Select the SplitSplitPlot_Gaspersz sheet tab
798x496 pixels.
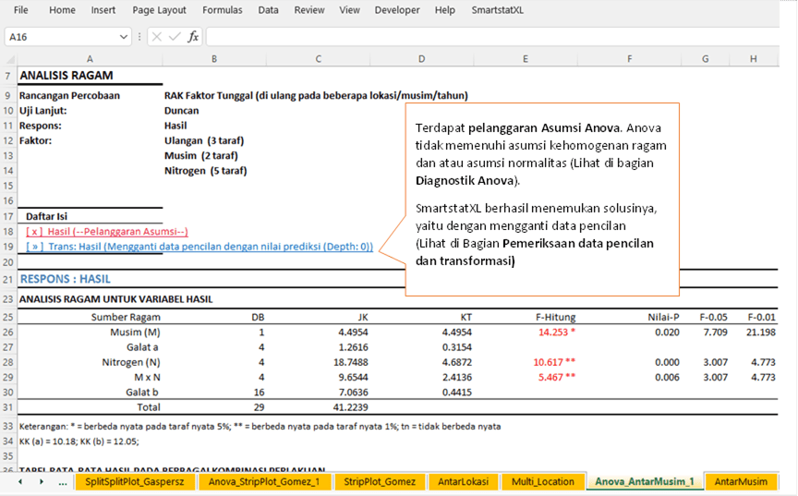136,482
